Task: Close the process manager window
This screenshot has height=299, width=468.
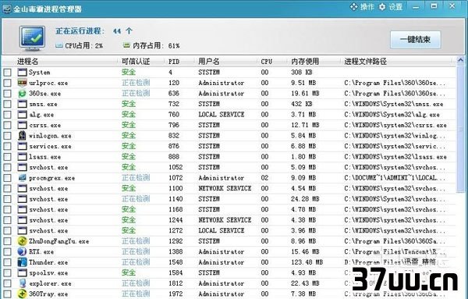Action: point(452,6)
